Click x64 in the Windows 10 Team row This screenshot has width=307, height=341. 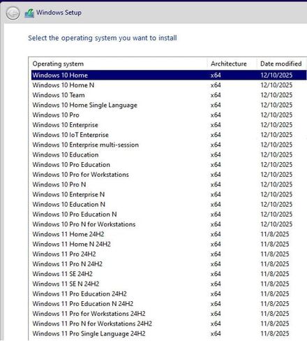pos(216,95)
